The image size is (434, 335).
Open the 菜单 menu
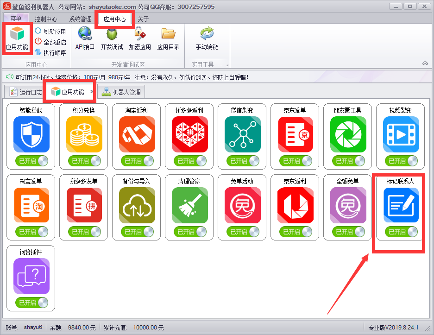pos(16,19)
